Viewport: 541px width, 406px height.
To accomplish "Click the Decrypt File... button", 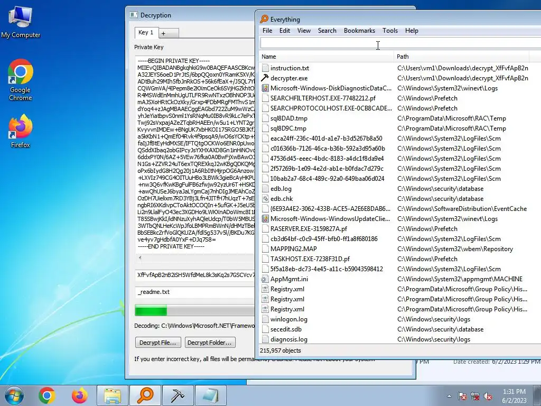I will click(157, 343).
